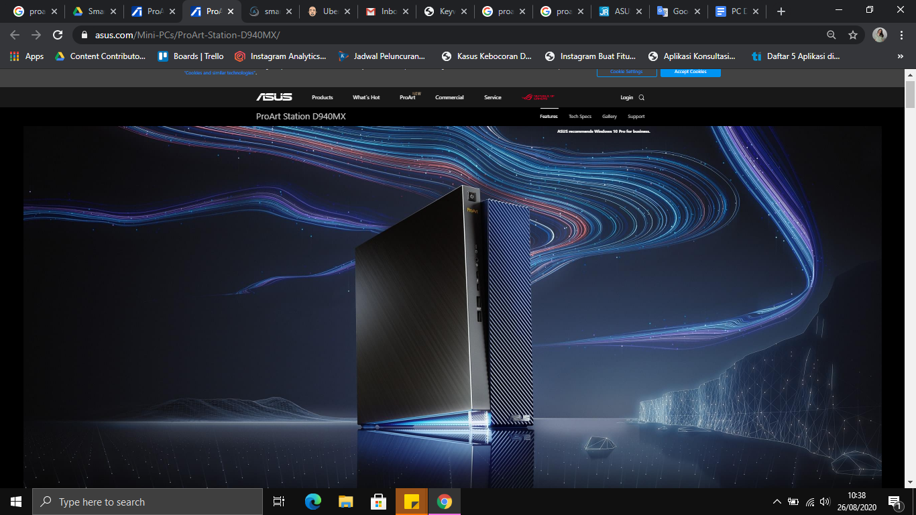Image resolution: width=916 pixels, height=515 pixels.
Task: Switch to the PC D Google Docs tab
Action: (x=736, y=11)
